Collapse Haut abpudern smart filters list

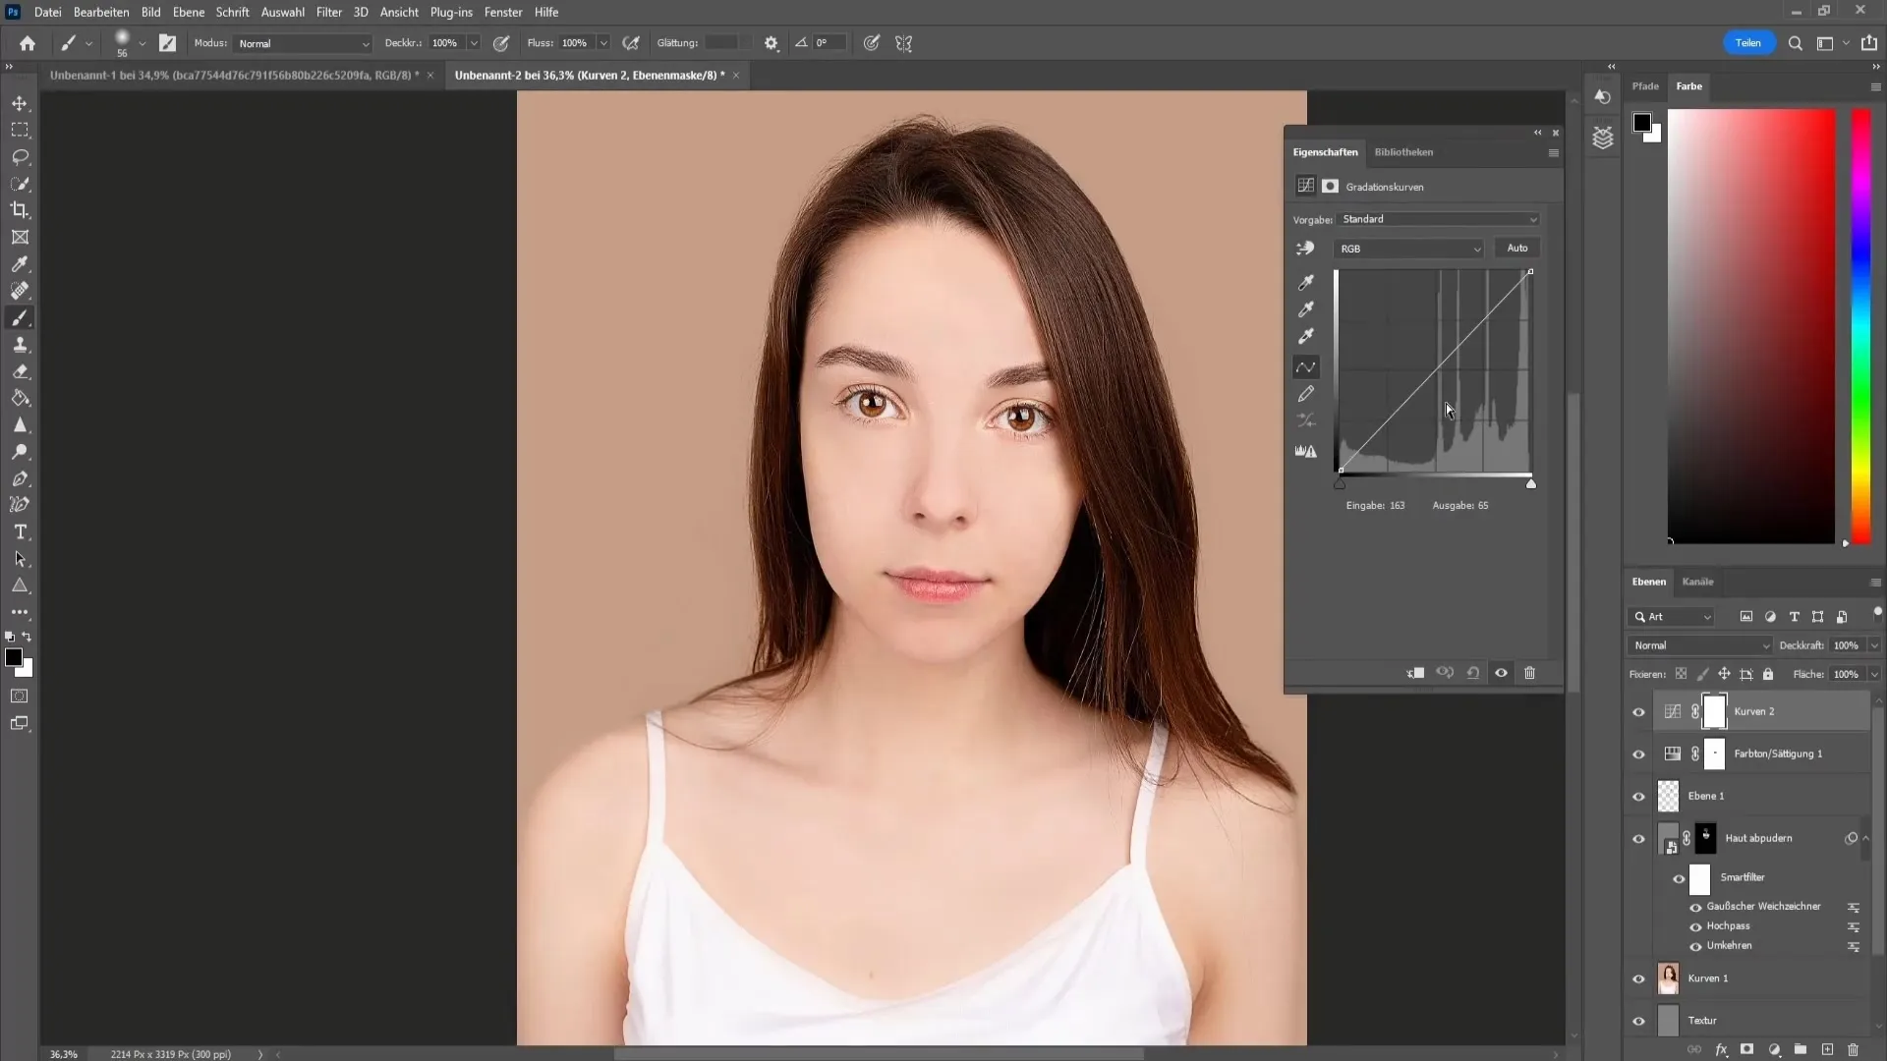tap(1865, 838)
